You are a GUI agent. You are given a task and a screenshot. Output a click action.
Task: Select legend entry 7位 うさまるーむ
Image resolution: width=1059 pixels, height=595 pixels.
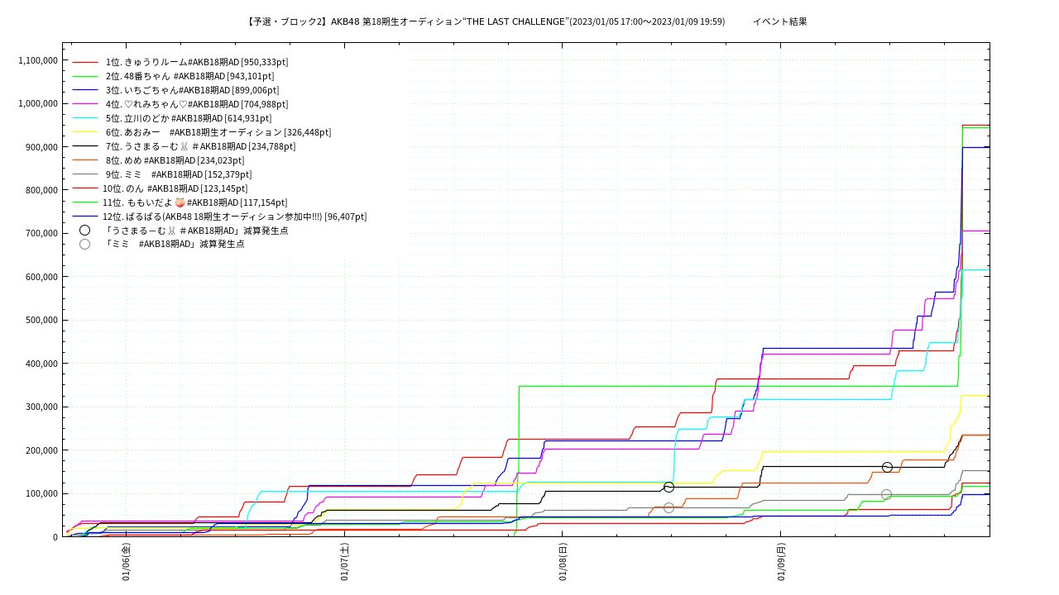point(200,146)
